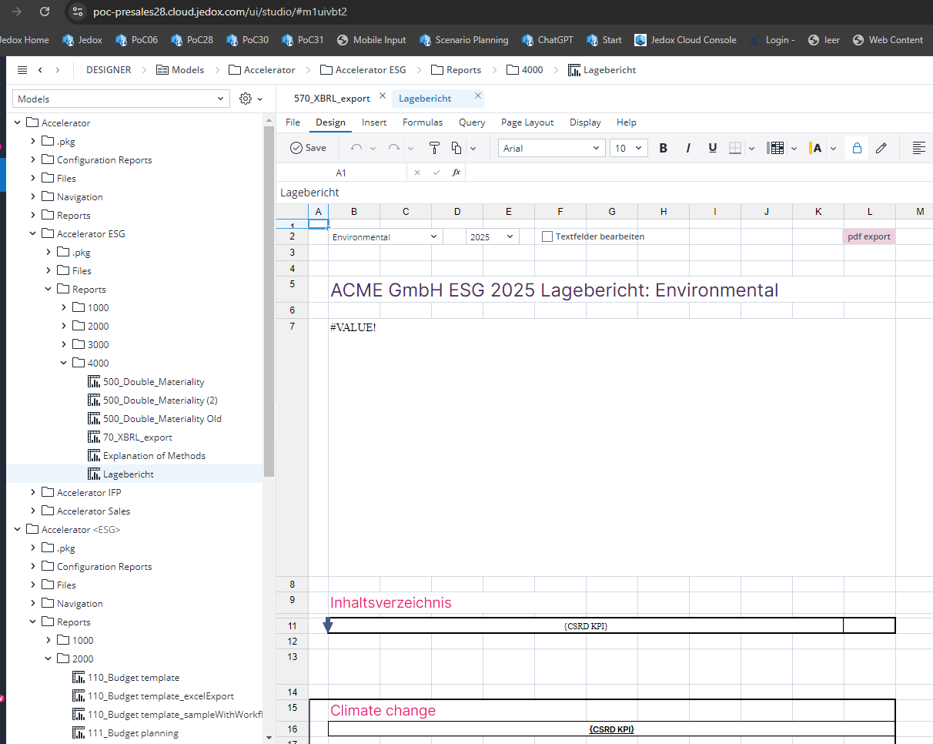Screen dimensions: 933x744
Task: Click the A1 cell reference box
Action: pyautogui.click(x=341, y=173)
